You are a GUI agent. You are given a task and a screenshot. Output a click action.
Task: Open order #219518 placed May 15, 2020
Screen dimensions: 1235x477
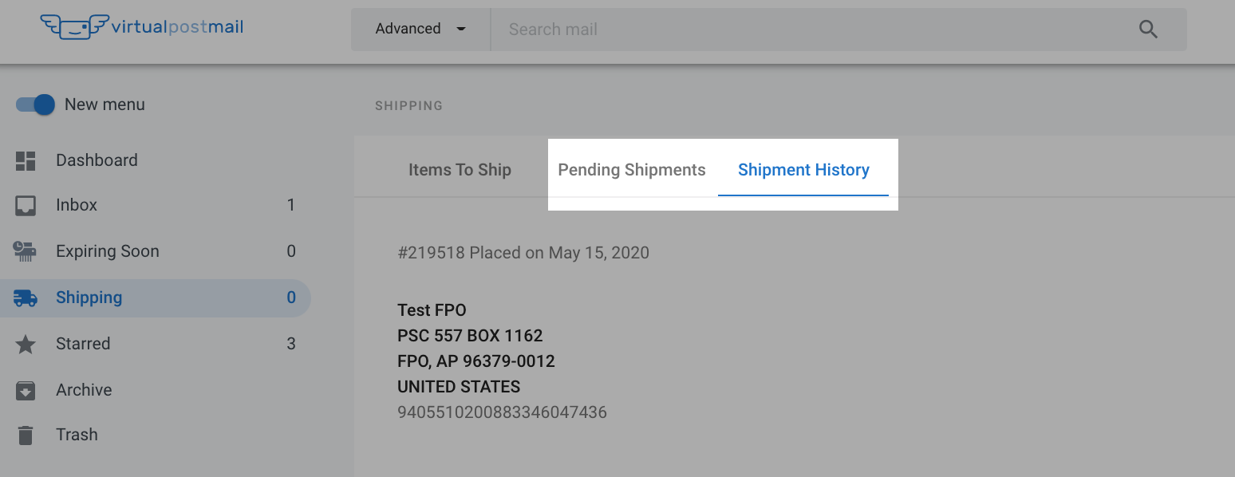[x=523, y=253]
